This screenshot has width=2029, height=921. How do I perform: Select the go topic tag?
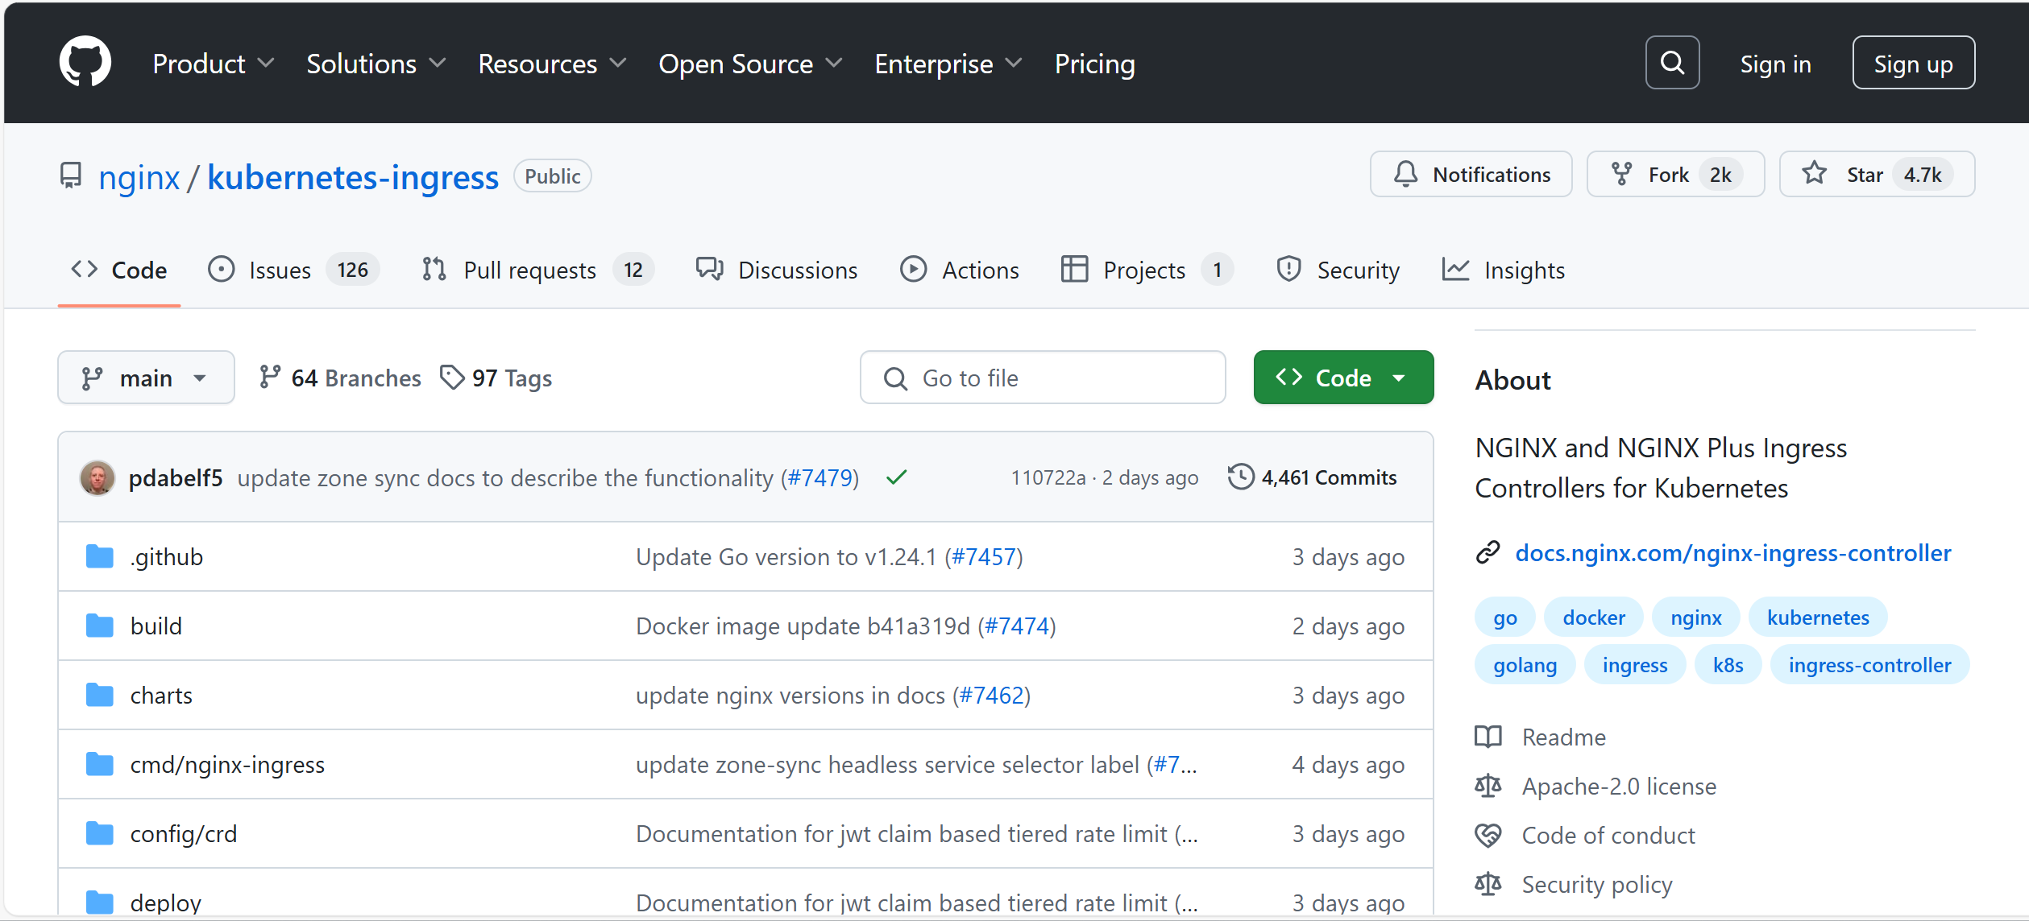click(1504, 617)
